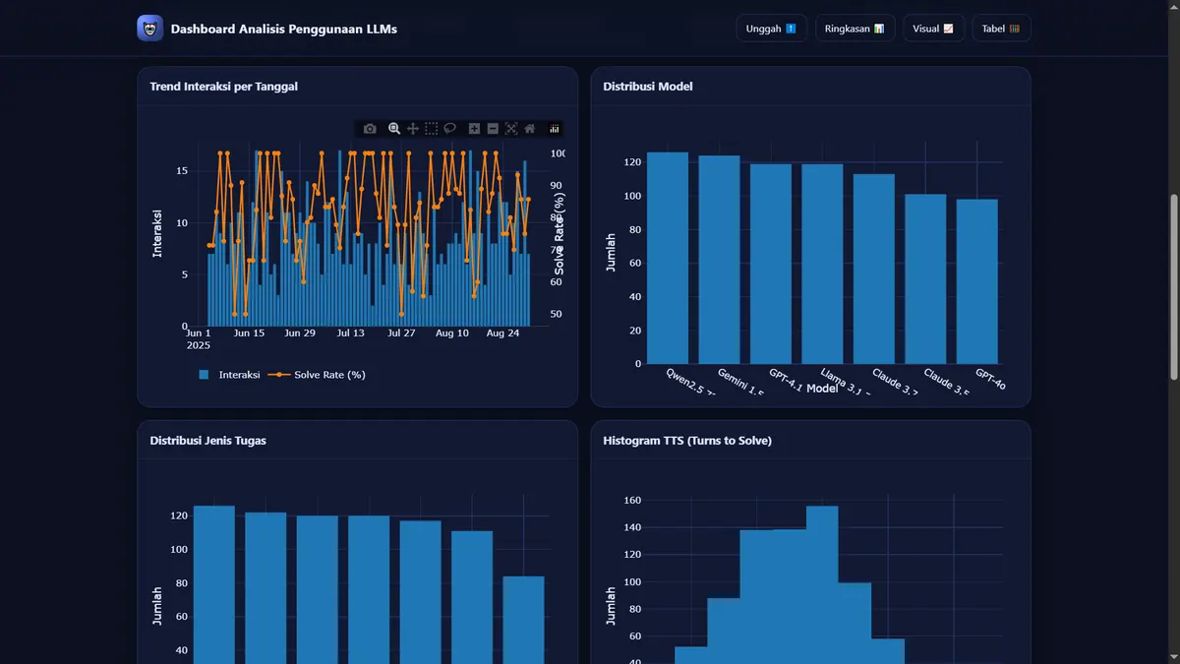Click the Jun 15 x-axis label
The height and width of the screenshot is (664, 1180).
[249, 333]
